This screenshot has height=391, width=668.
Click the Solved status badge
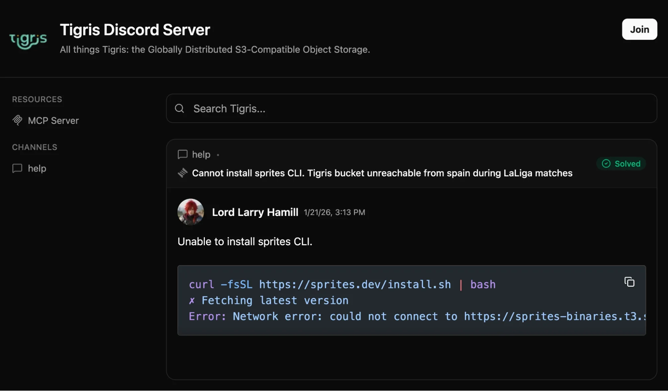coord(621,163)
